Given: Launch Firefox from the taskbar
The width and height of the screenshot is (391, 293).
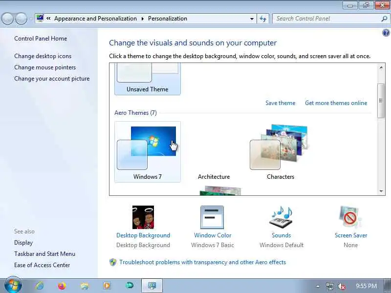Looking at the screenshot, I should point(62,286).
